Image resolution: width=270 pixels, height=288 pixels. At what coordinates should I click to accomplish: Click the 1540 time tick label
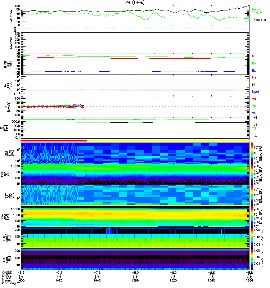click(x=211, y=280)
